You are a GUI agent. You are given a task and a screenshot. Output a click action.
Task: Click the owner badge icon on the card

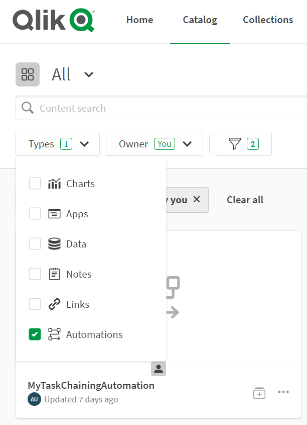(159, 369)
